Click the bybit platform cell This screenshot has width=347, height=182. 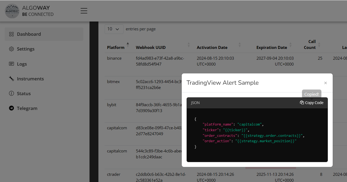tap(112, 105)
